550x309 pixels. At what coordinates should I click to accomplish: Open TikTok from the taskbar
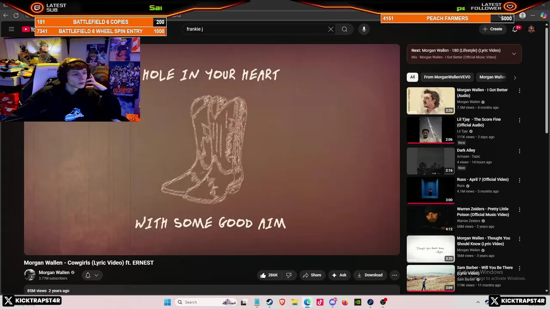[320, 302]
